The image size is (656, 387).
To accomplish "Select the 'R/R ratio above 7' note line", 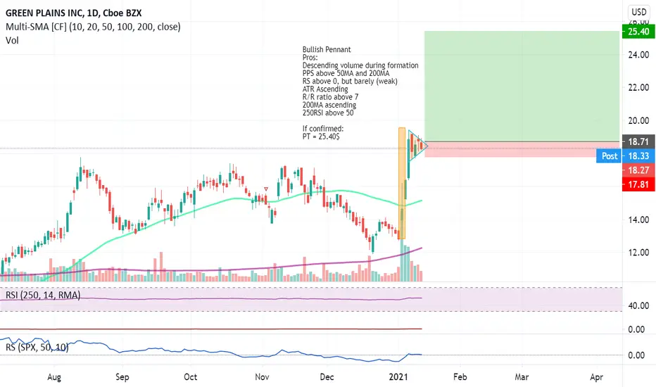I will tap(331, 97).
